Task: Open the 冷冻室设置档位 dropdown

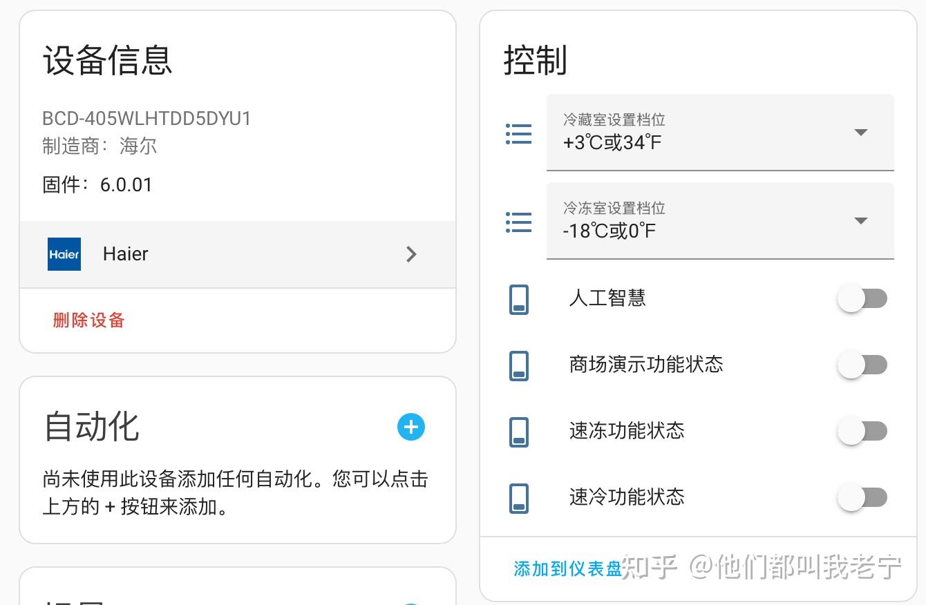Action: (x=861, y=221)
